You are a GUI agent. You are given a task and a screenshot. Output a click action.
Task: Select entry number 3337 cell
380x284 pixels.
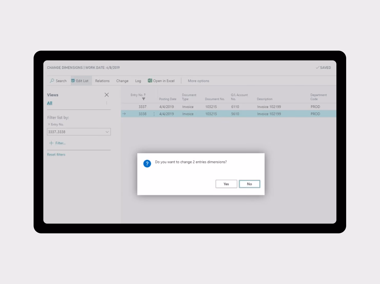coord(143,107)
